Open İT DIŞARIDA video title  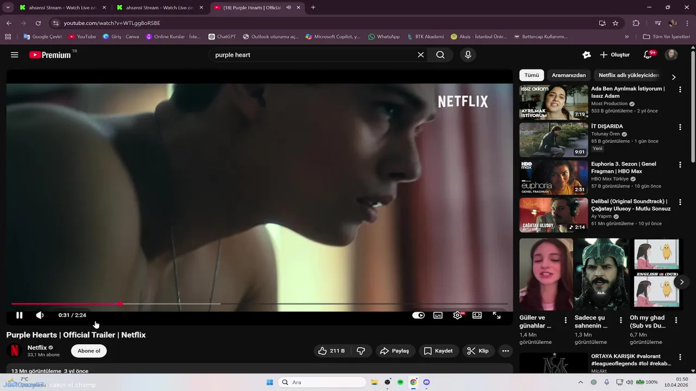pyautogui.click(x=607, y=127)
